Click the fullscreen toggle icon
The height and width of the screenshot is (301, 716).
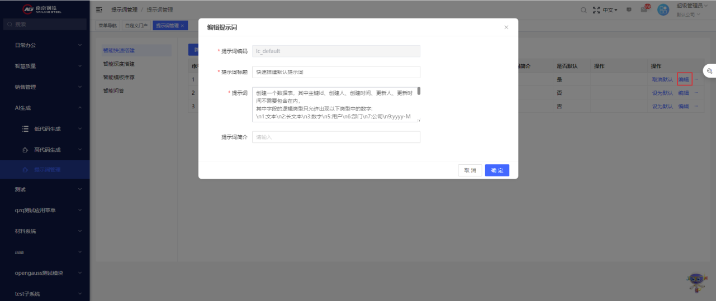pos(596,10)
